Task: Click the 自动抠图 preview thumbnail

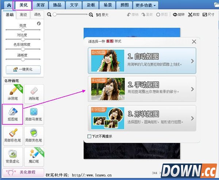Action: (108, 61)
